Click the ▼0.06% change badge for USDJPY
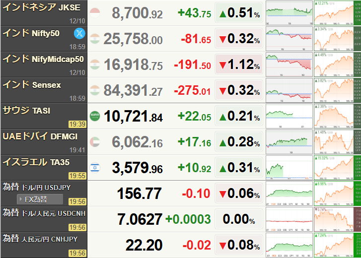This screenshot has height=258, width=361. point(239,193)
